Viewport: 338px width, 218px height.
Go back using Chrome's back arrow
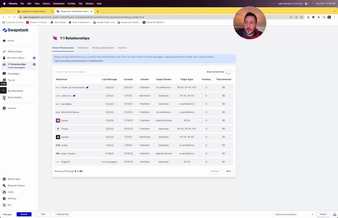(4, 17)
